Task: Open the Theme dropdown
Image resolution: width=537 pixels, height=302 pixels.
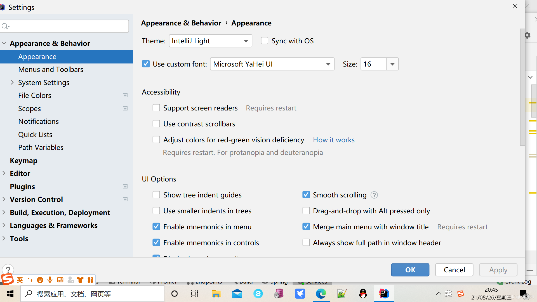Action: tap(210, 41)
